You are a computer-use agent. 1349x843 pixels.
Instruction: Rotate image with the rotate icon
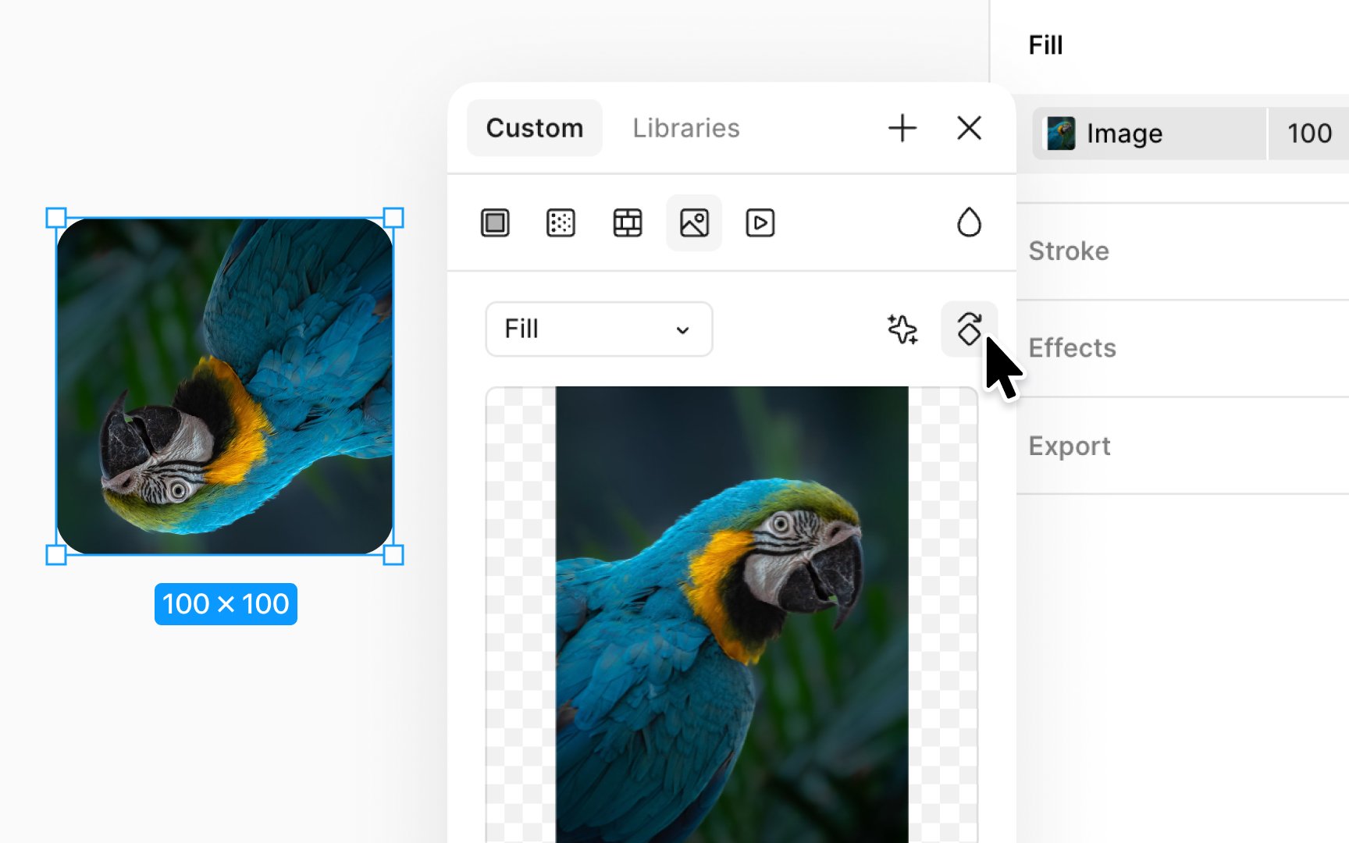tap(969, 329)
